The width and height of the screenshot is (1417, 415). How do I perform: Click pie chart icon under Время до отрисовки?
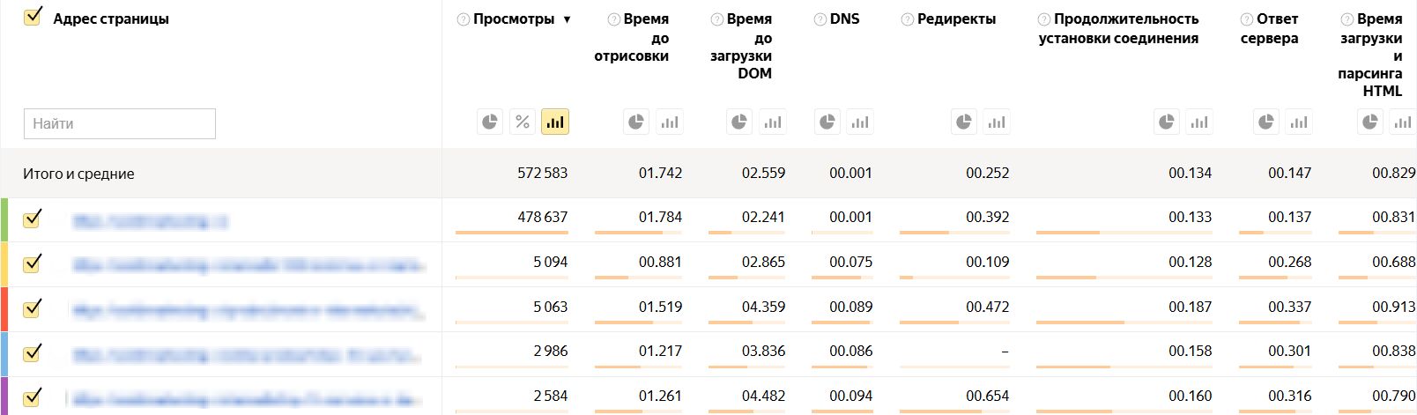(x=636, y=122)
